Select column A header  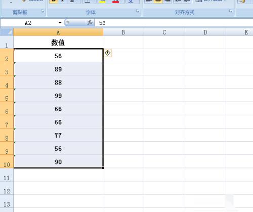58,32
